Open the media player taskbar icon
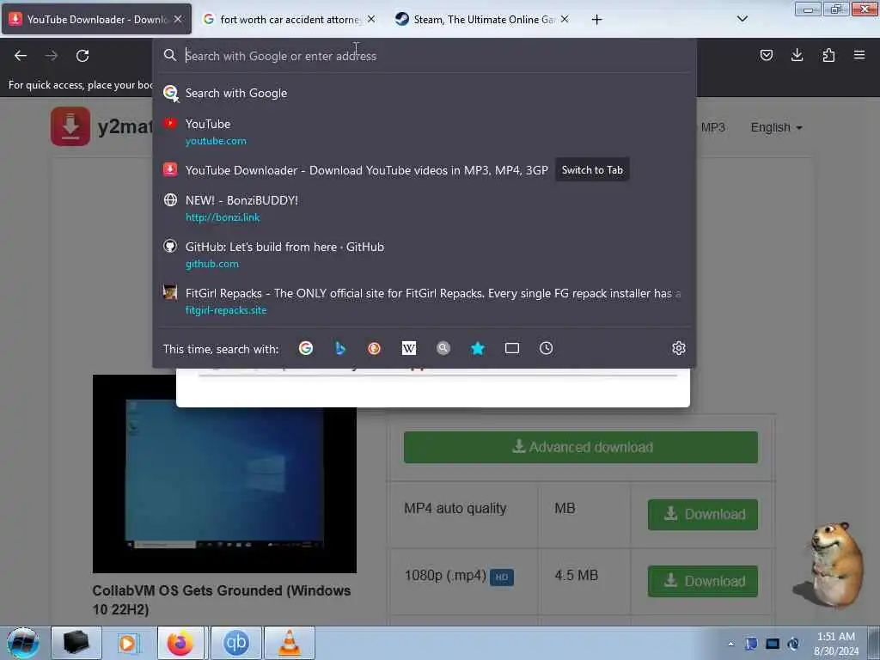The image size is (880, 660). 127,643
